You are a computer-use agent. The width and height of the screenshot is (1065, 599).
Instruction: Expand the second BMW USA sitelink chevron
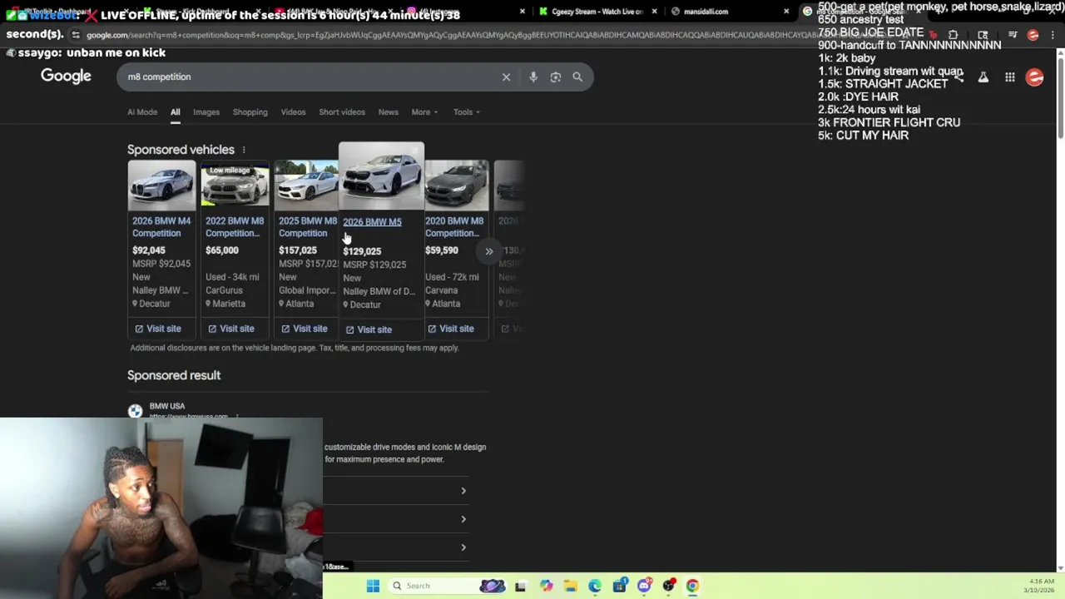(463, 519)
